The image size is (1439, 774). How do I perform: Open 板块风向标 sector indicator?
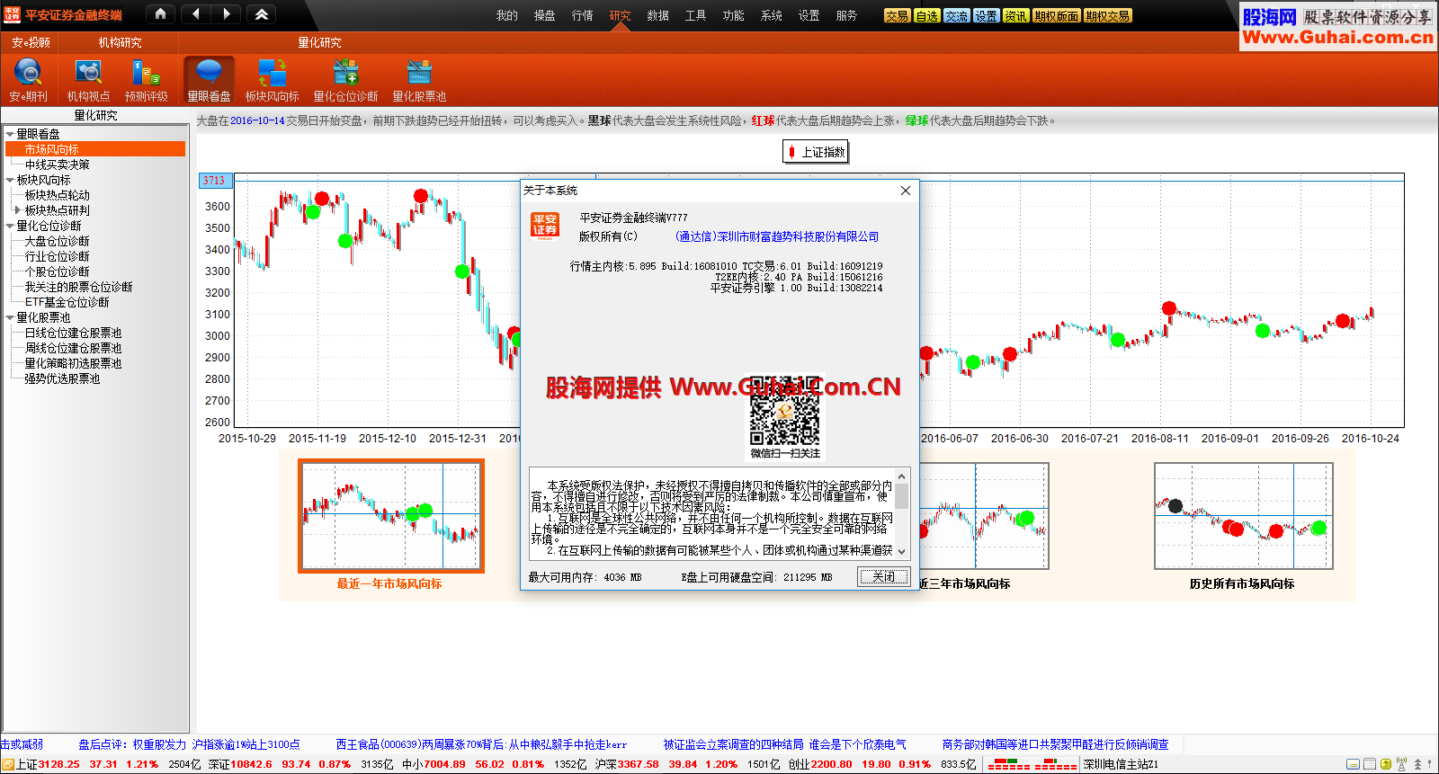point(272,79)
